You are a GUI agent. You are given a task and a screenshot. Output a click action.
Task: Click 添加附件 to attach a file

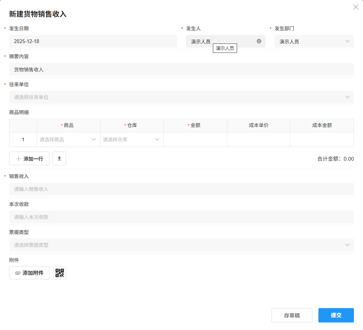coord(29,273)
